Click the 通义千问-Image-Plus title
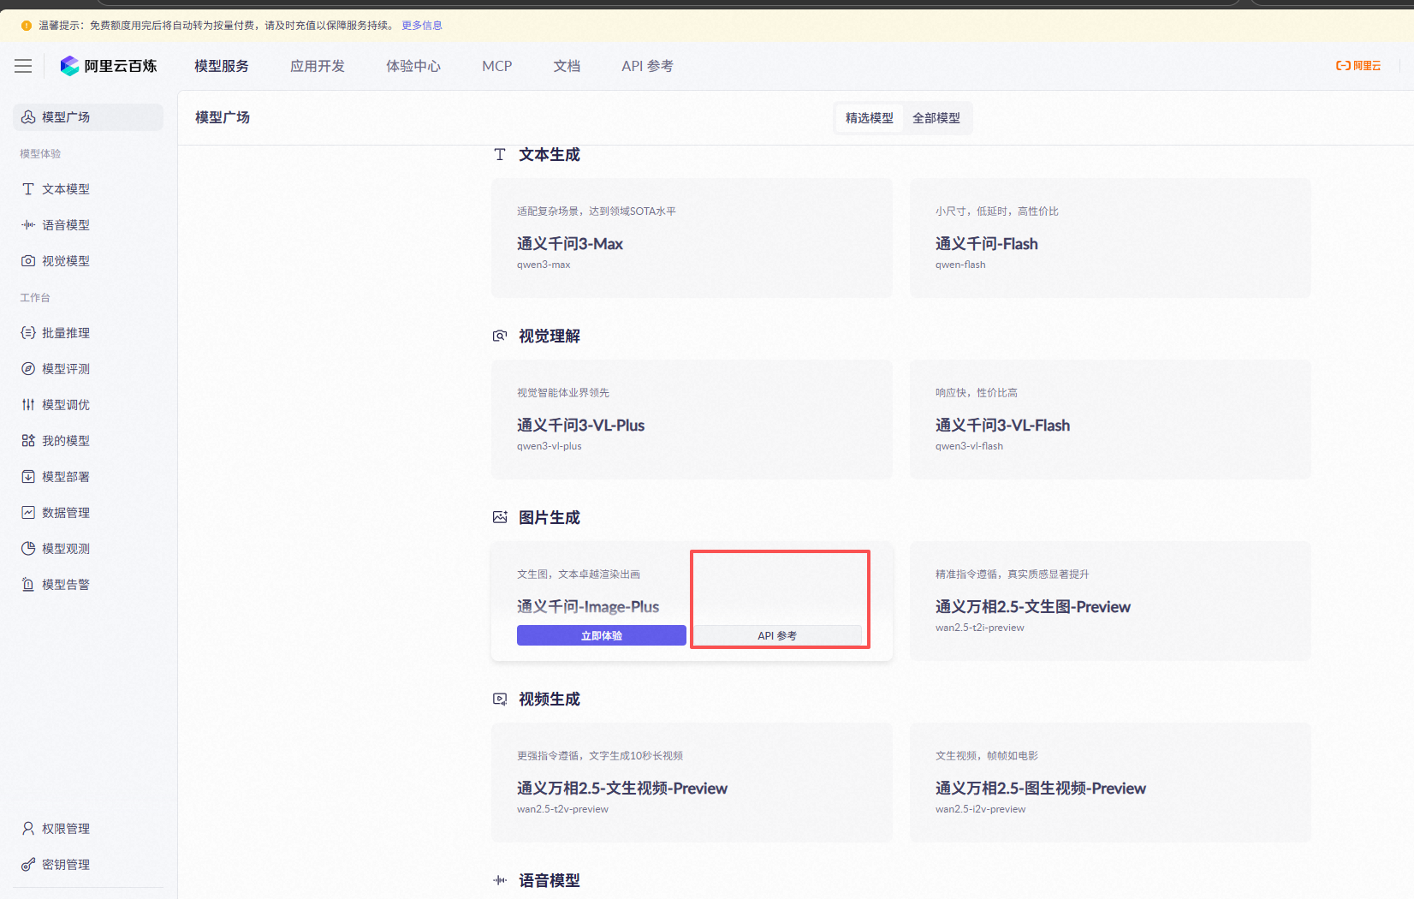This screenshot has height=899, width=1414. pos(588,607)
